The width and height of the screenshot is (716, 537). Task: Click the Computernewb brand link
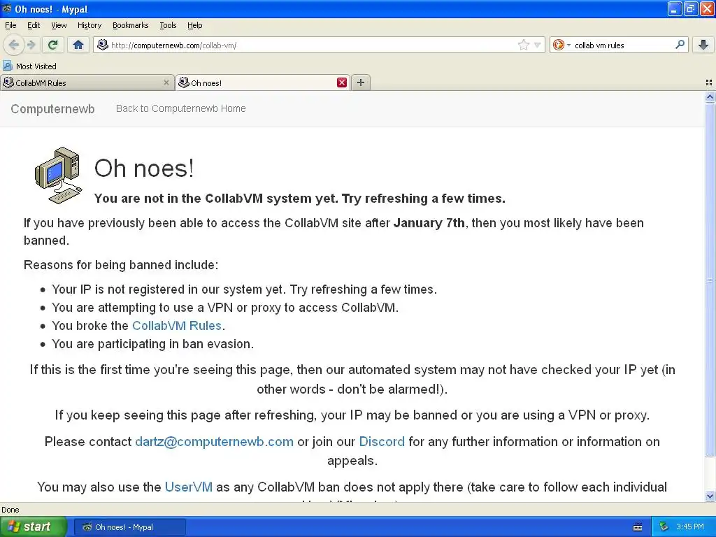click(x=52, y=108)
